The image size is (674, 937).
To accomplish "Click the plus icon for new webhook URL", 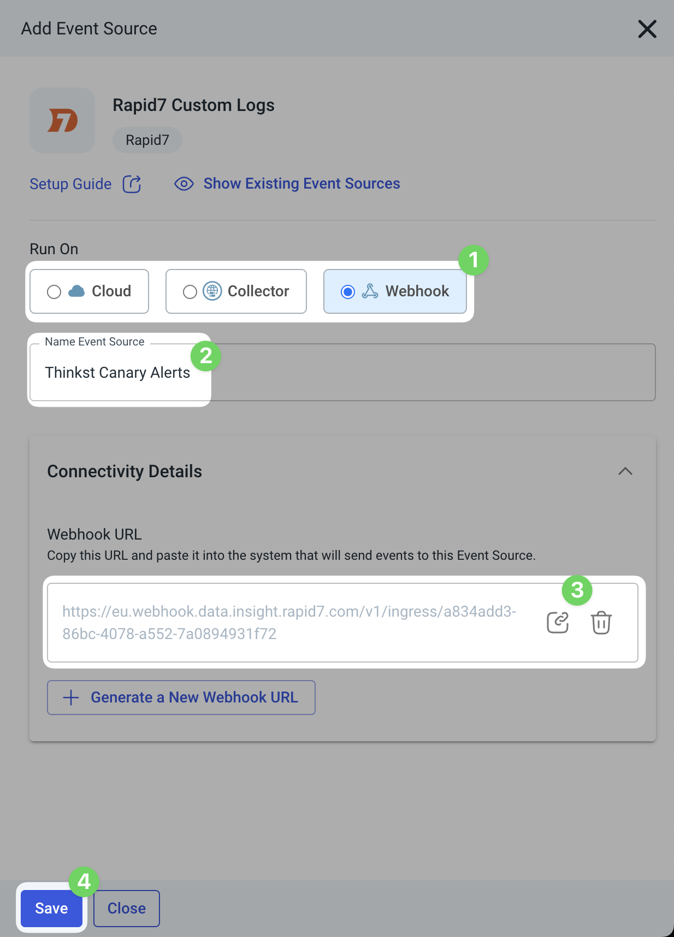I will click(71, 698).
